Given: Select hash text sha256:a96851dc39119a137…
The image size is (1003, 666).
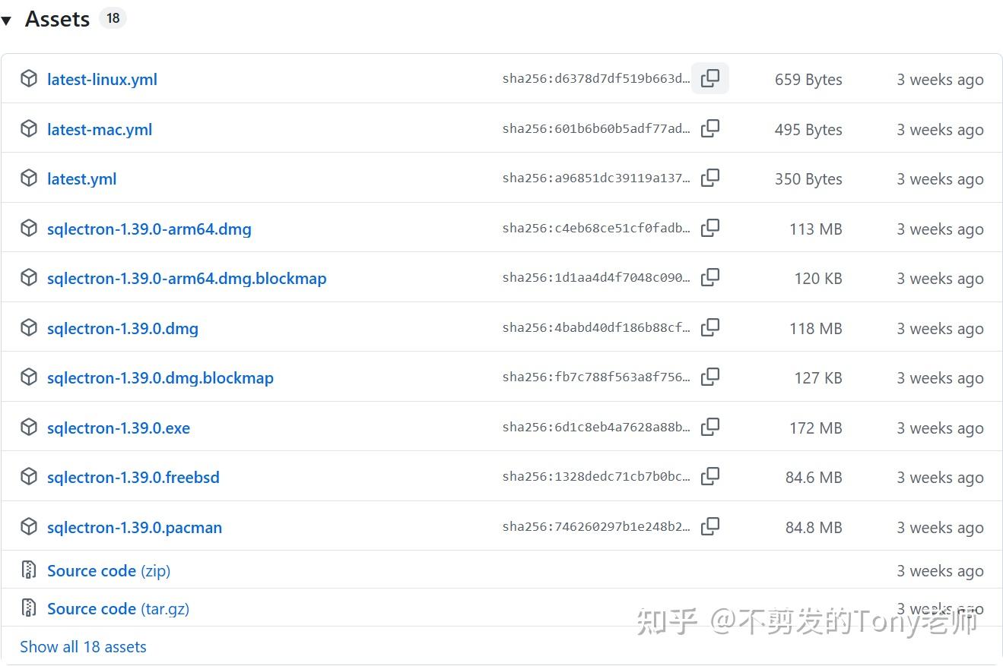Looking at the screenshot, I should [x=596, y=178].
